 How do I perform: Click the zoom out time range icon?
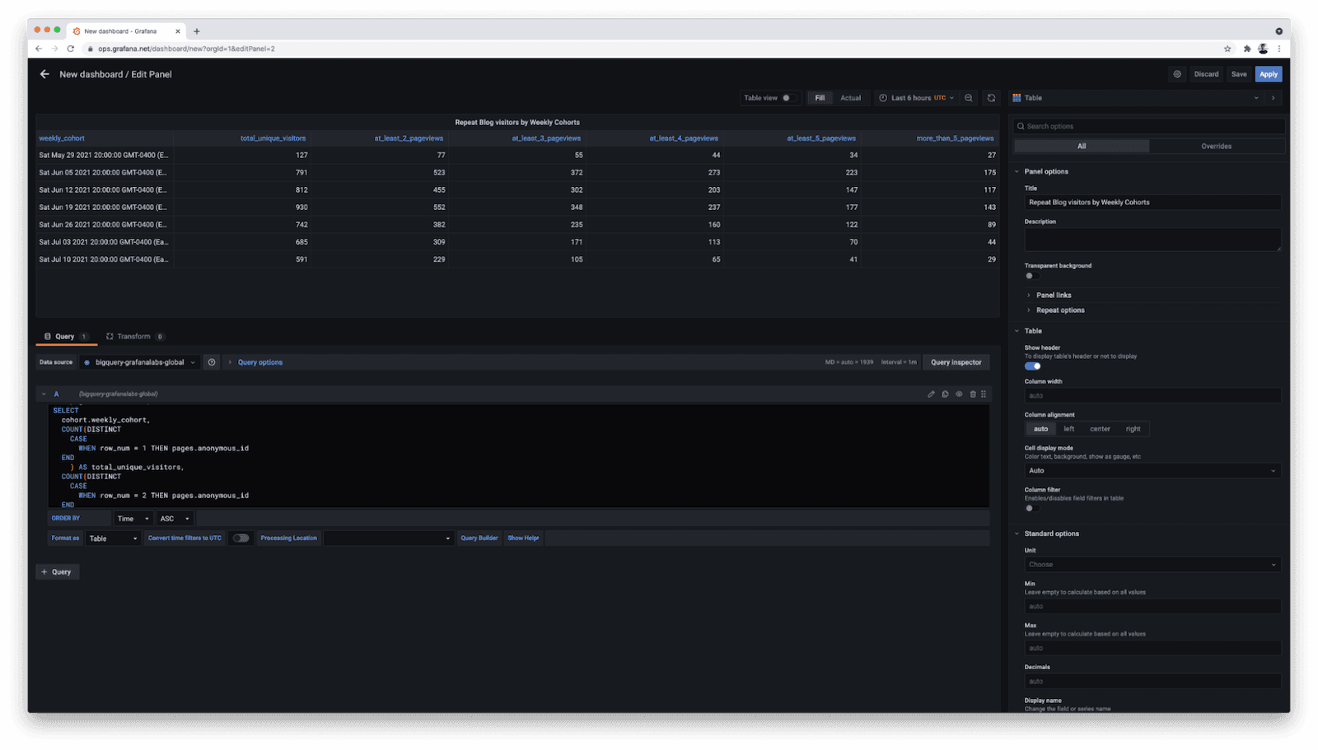[x=969, y=98]
